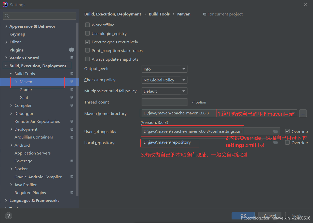Select Application Servers item

[x=33, y=153]
